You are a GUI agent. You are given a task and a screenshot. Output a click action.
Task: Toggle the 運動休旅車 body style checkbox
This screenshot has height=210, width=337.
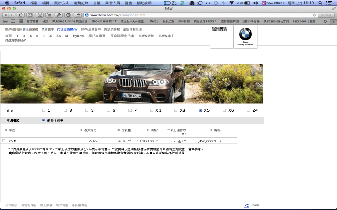[43, 120]
